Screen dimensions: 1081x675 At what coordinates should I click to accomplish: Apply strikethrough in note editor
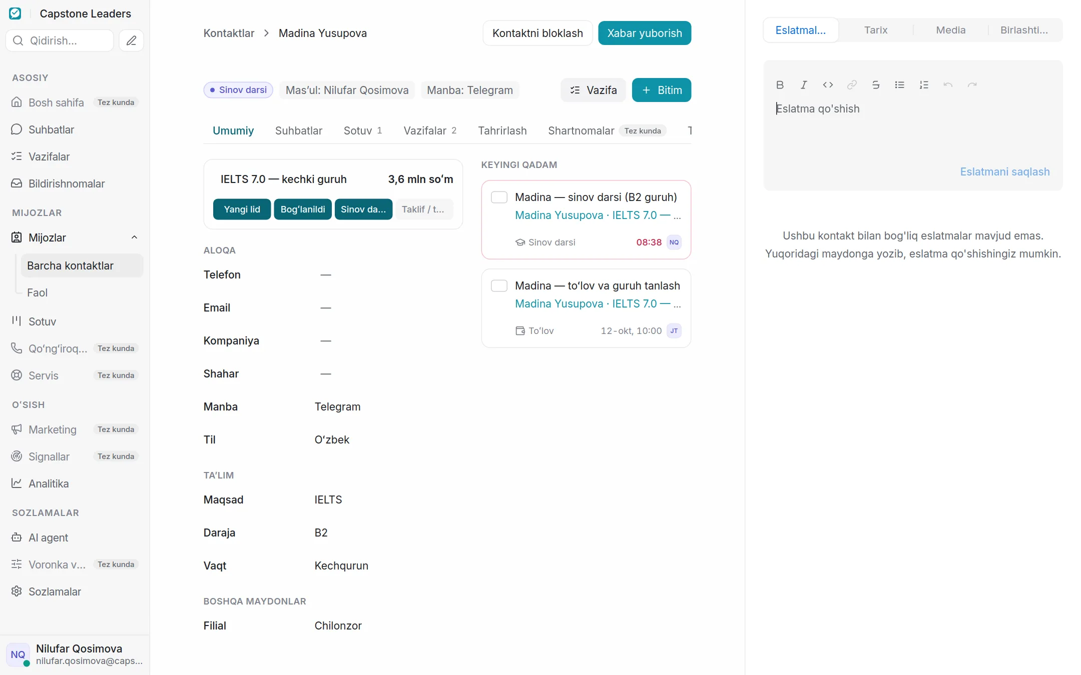tap(876, 85)
